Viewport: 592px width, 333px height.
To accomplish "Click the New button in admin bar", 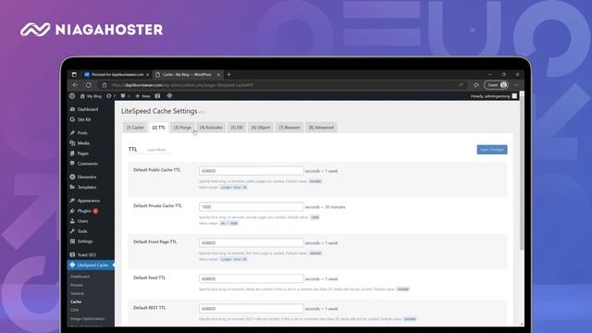I will 142,96.
